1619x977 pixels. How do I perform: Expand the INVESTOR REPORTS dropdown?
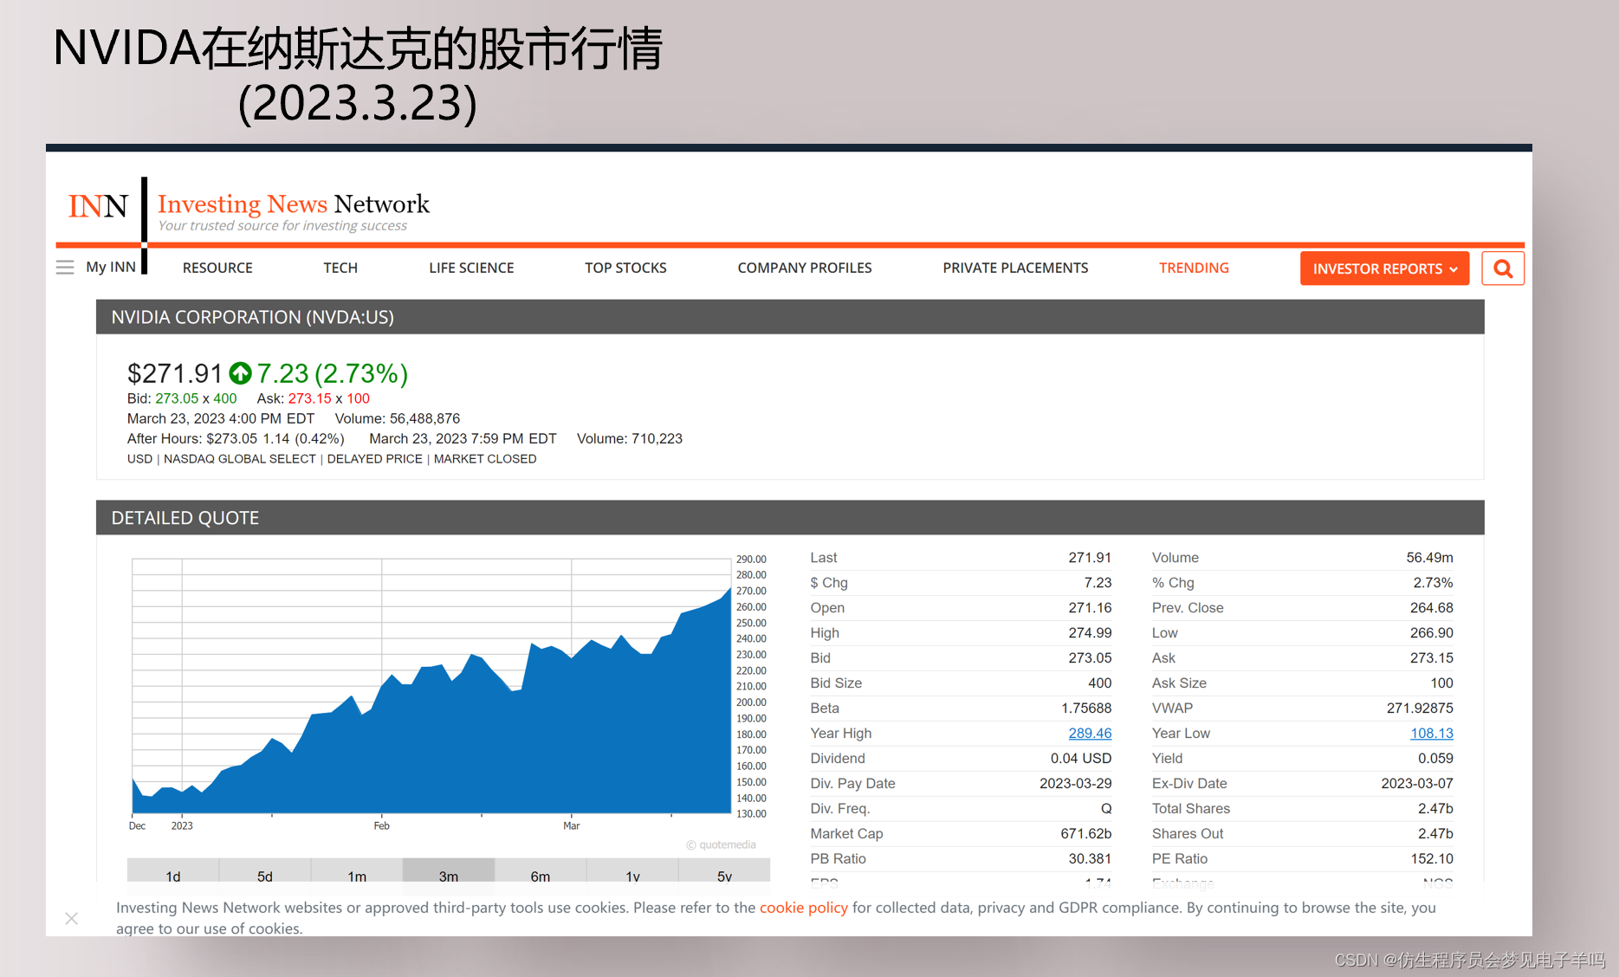pos(1384,269)
